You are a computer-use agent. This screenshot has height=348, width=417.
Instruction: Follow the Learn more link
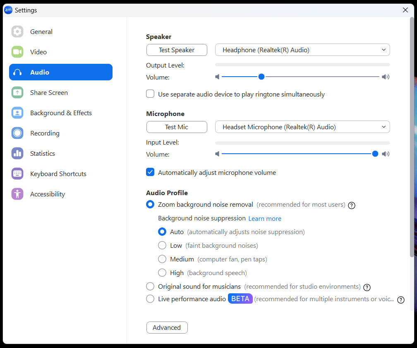[265, 219]
